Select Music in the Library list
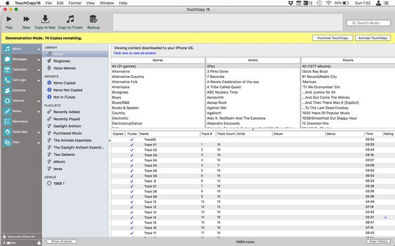The image size is (395, 246). (75, 54)
